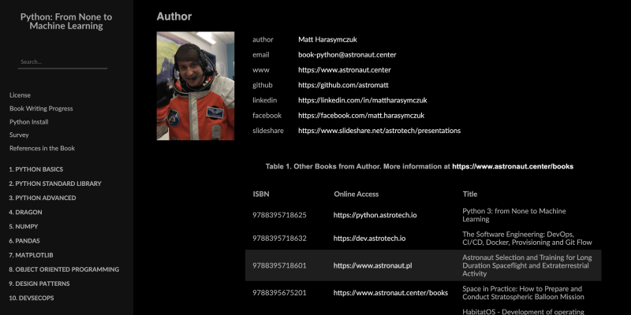This screenshot has height=315, width=631.
Task: Click the search docs input field
Action: 62,61
